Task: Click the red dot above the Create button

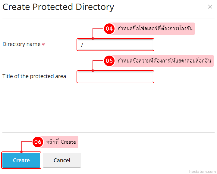Action: coord(21,152)
